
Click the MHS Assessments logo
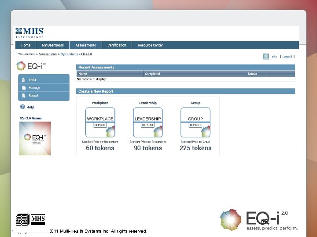tap(29, 33)
